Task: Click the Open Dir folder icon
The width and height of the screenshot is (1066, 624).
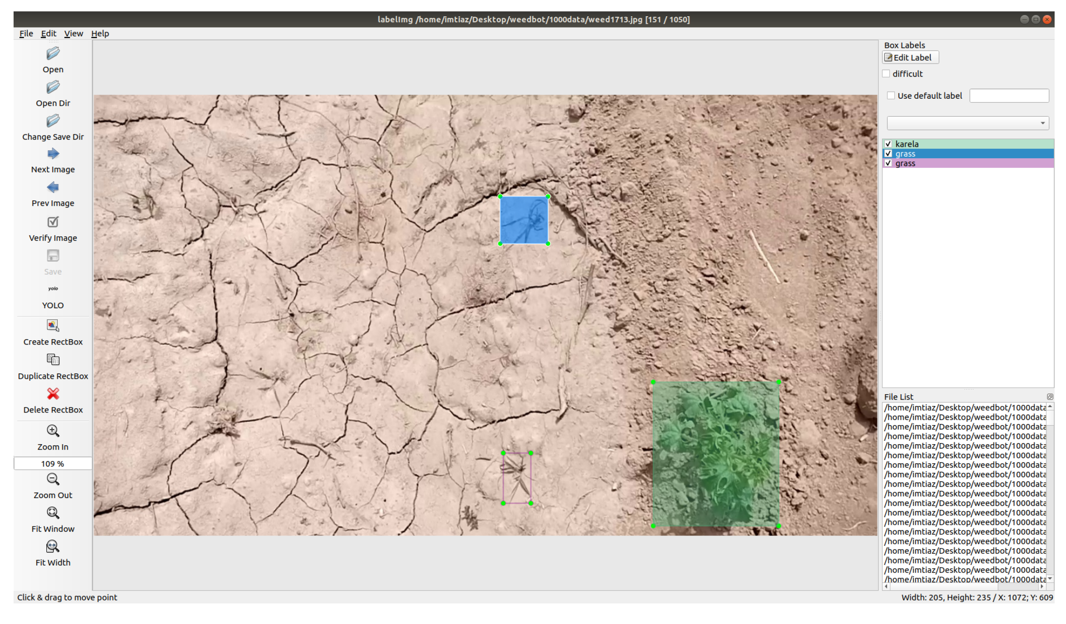Action: pyautogui.click(x=53, y=88)
